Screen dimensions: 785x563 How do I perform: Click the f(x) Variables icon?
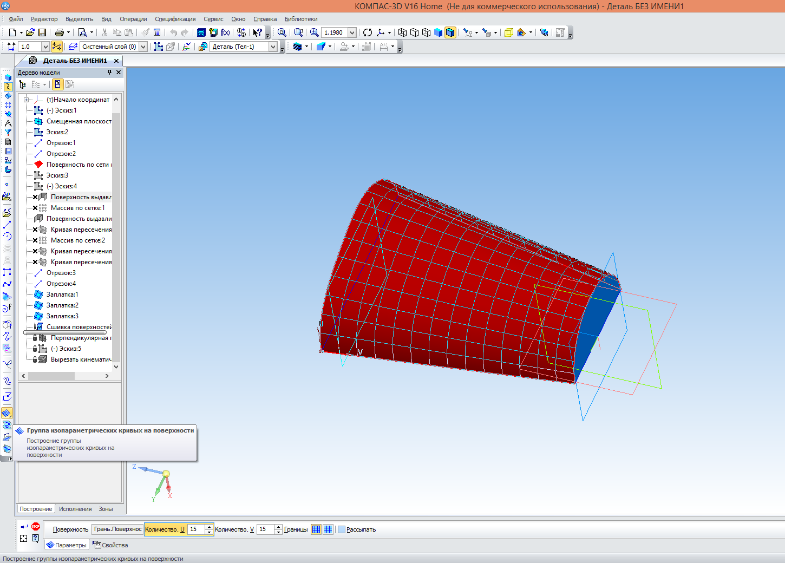pos(225,32)
